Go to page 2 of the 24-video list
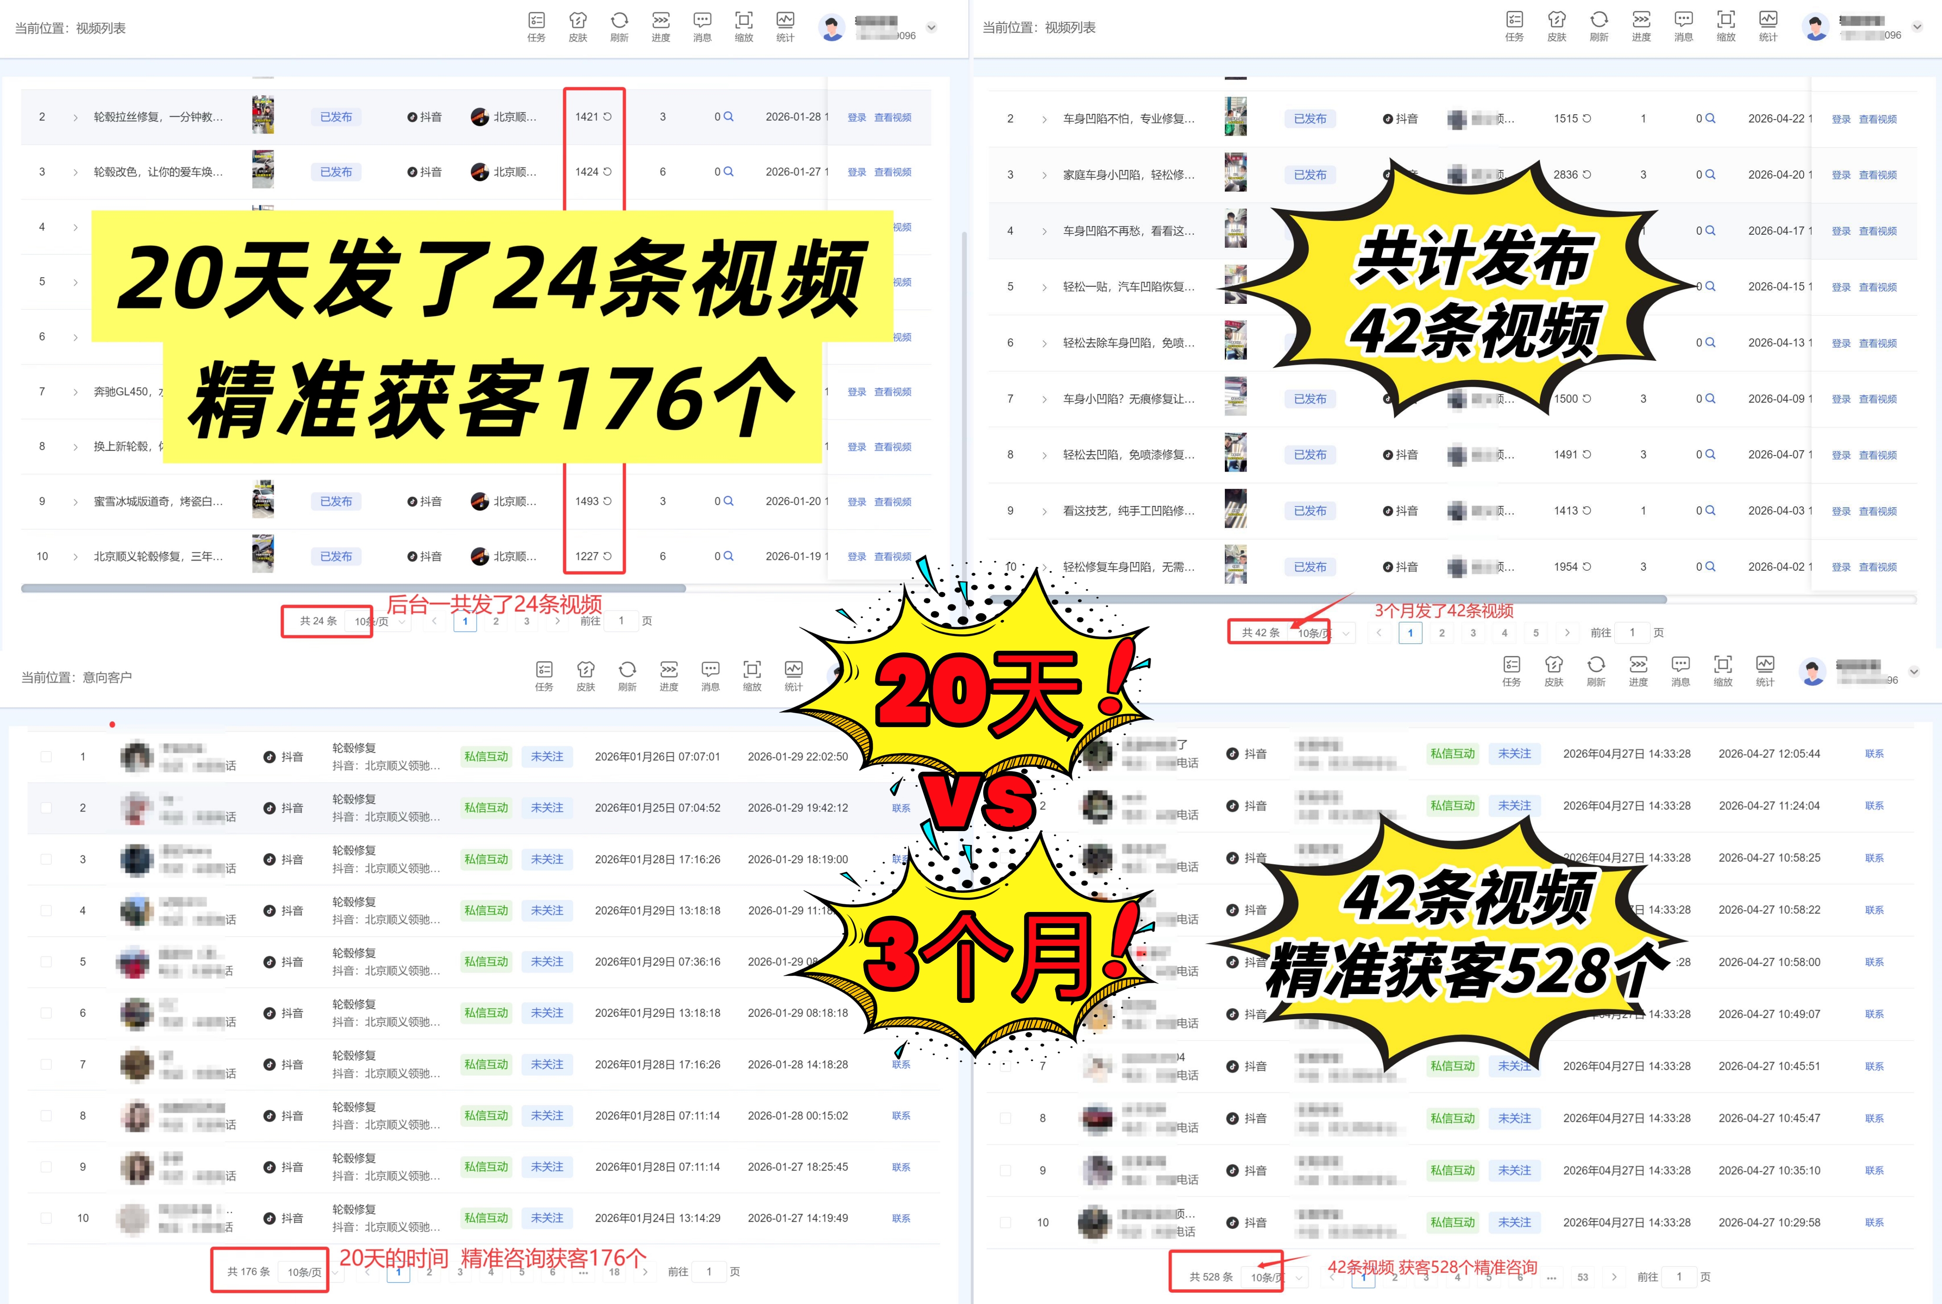The image size is (1942, 1304). pyautogui.click(x=496, y=620)
